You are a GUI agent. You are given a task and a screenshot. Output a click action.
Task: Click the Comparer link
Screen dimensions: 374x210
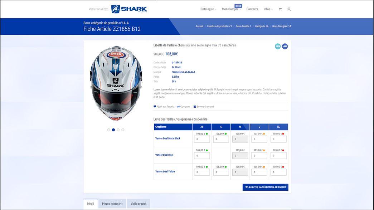(184, 107)
